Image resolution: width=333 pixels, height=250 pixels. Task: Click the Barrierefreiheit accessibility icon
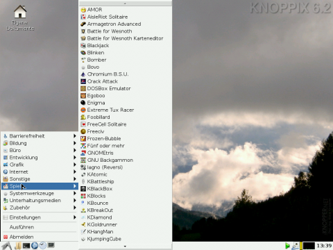tap(6, 136)
